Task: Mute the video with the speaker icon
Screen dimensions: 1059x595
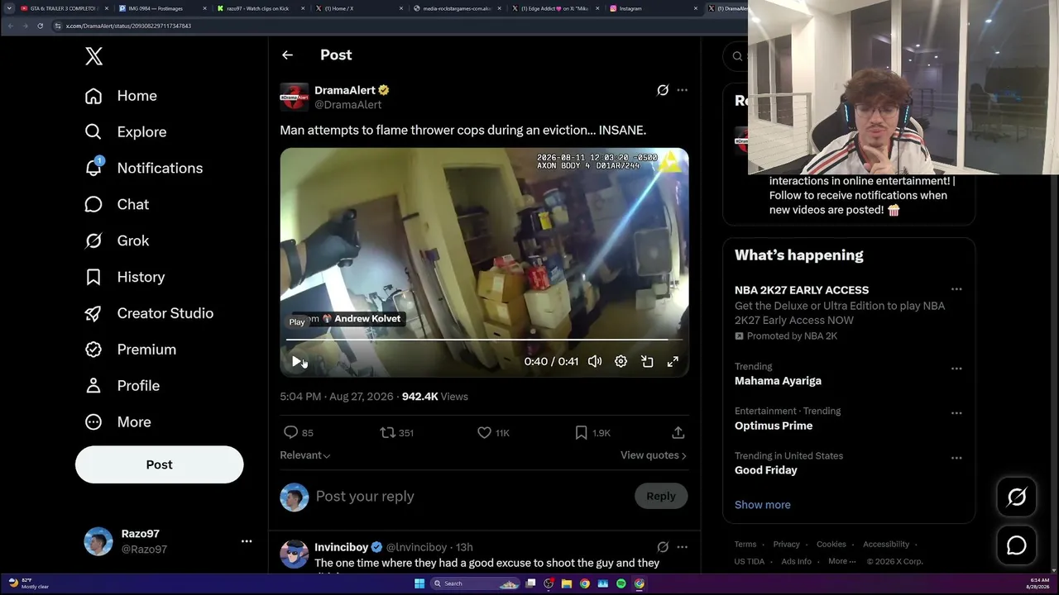Action: pos(595,361)
